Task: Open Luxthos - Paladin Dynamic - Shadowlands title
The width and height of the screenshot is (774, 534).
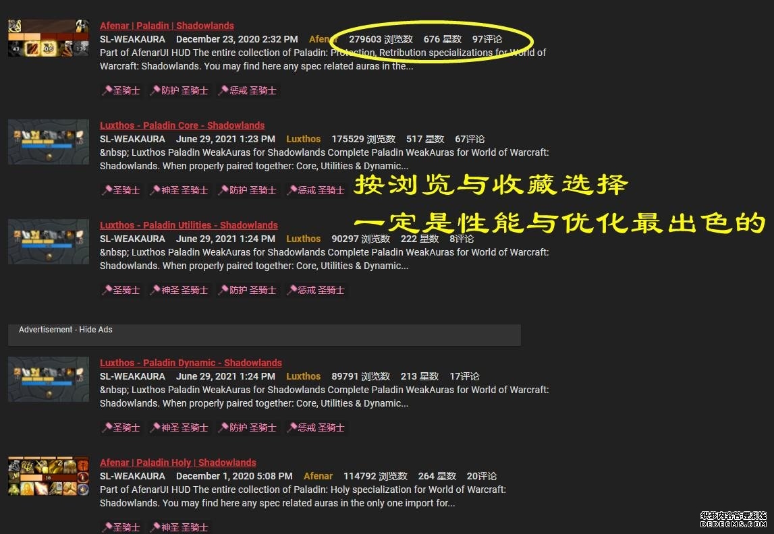Action: [191, 363]
